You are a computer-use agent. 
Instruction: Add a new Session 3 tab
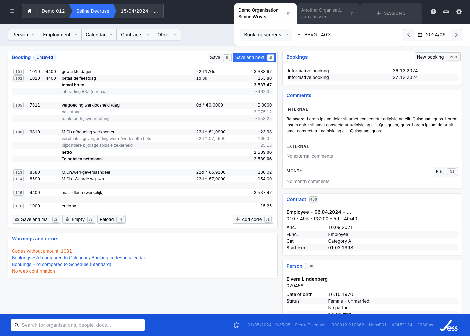pyautogui.click(x=391, y=13)
